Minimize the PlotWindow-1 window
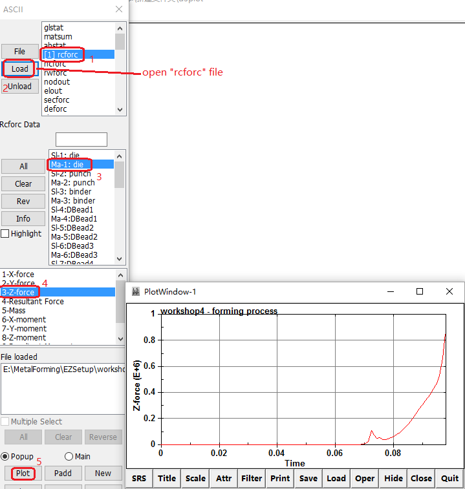Viewport: 465px width, 489px height. coord(390,292)
